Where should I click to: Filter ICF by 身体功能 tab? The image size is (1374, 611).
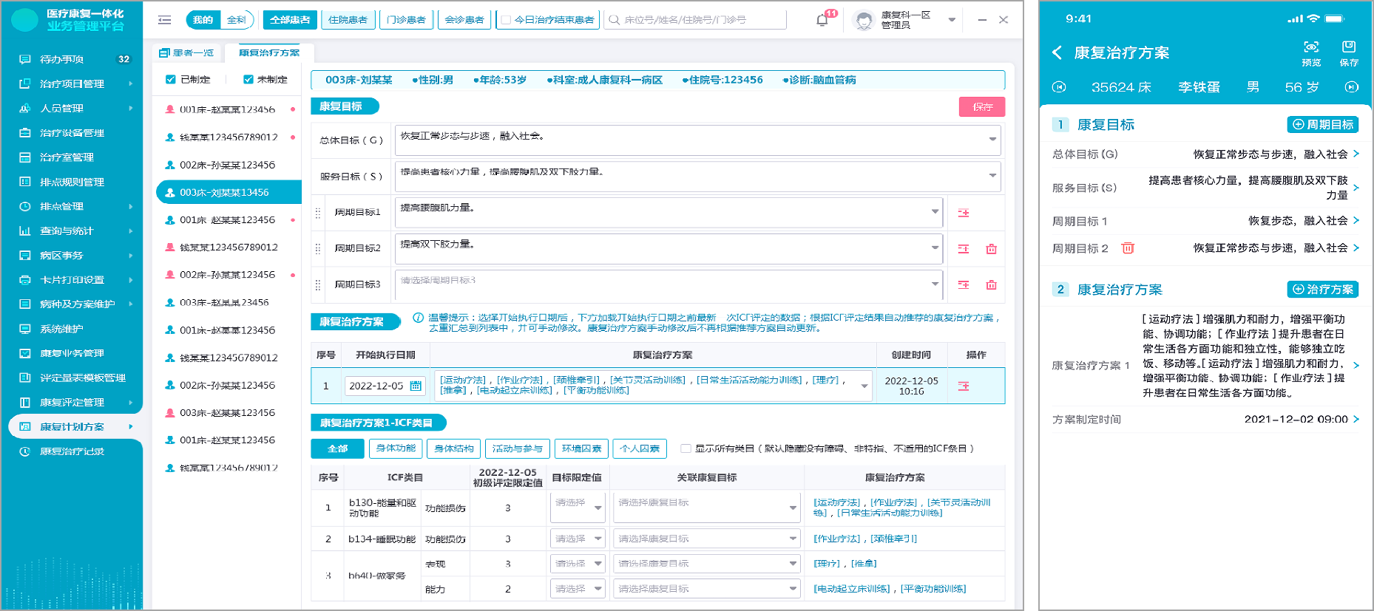pyautogui.click(x=396, y=448)
